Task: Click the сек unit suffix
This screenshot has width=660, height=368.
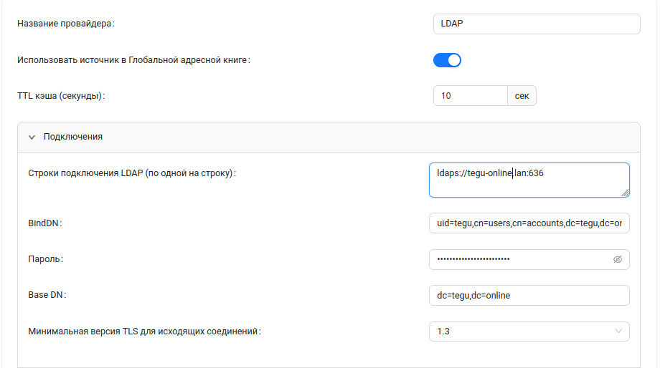Action: pos(522,96)
